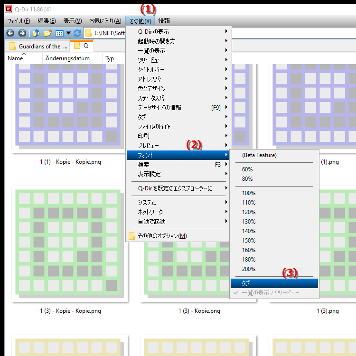Click その他のオプション(M) menu entry
356x356 pixels.
pos(178,235)
